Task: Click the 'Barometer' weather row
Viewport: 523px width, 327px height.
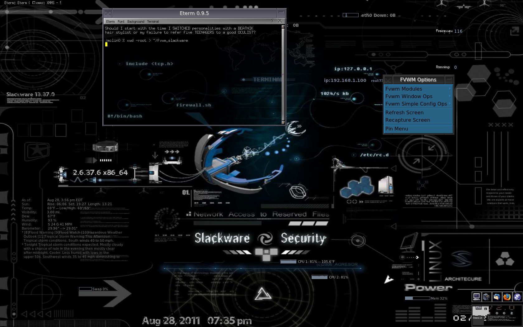Action: point(49,228)
